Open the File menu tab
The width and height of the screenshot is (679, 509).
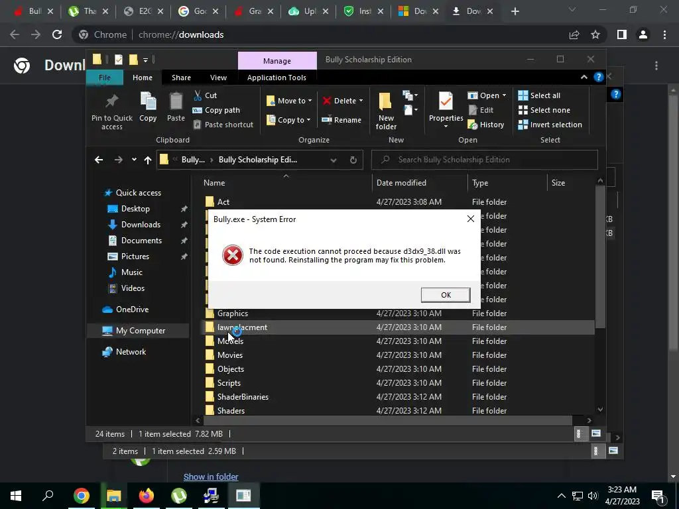pyautogui.click(x=104, y=78)
